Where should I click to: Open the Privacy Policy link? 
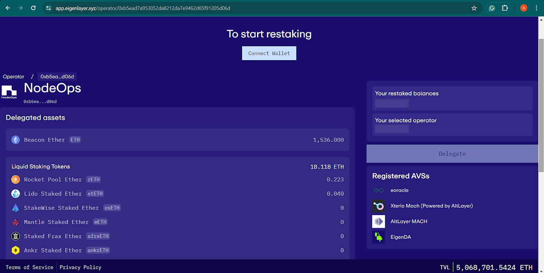click(x=80, y=267)
